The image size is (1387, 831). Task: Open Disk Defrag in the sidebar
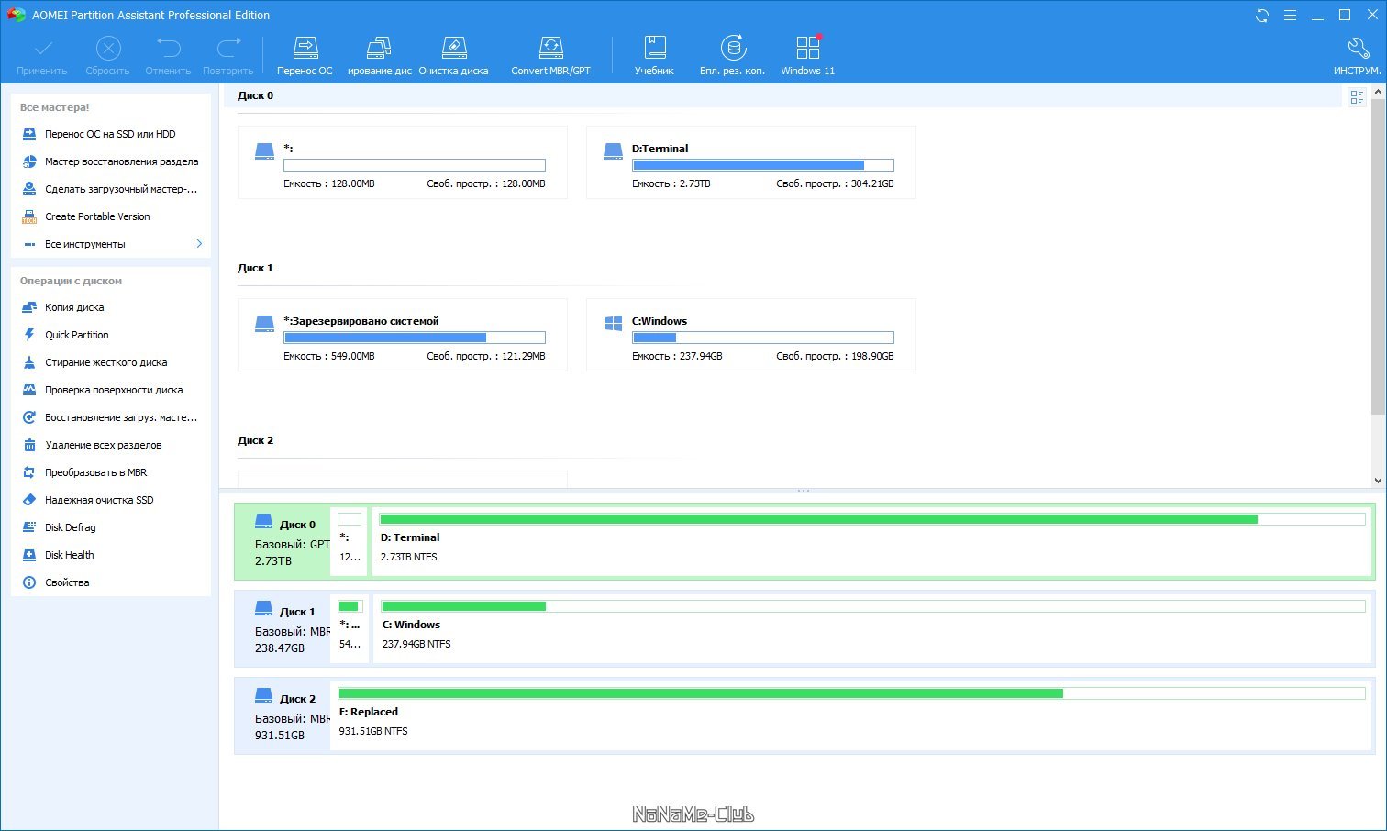click(70, 527)
